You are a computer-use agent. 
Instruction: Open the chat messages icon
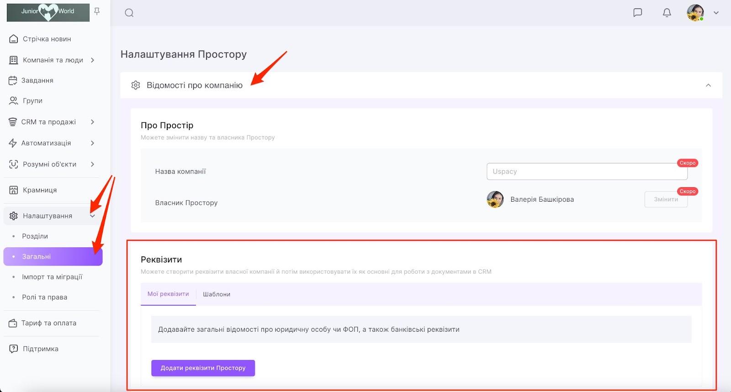tap(637, 13)
